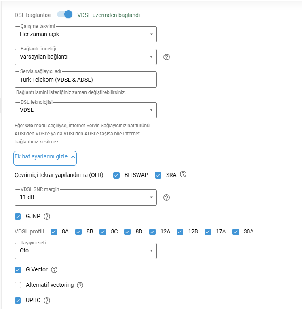Disable the G.INP checkbox
302x309 pixels.
point(18,217)
